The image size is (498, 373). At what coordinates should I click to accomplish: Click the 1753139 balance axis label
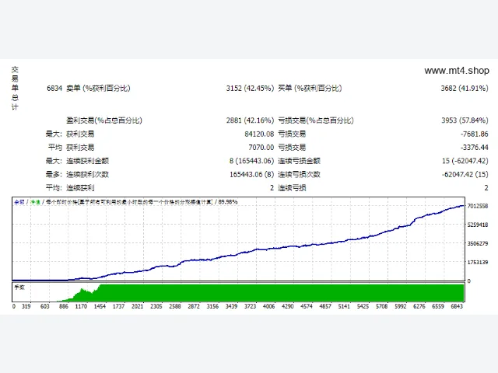click(477, 263)
